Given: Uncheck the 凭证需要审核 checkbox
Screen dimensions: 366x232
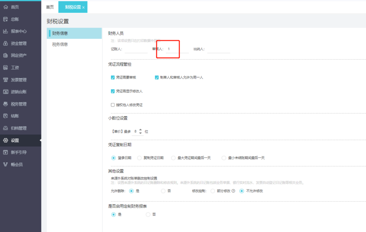Looking at the screenshot, I should 113,78.
